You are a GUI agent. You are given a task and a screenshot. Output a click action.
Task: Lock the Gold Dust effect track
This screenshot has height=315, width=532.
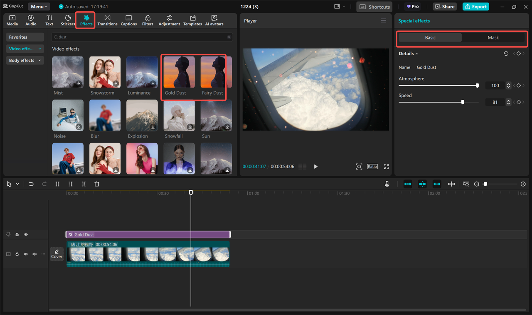click(x=17, y=234)
